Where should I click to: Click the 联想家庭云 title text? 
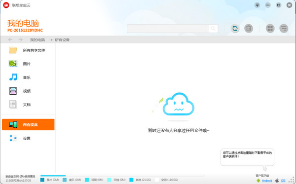pyautogui.click(x=21, y=5)
